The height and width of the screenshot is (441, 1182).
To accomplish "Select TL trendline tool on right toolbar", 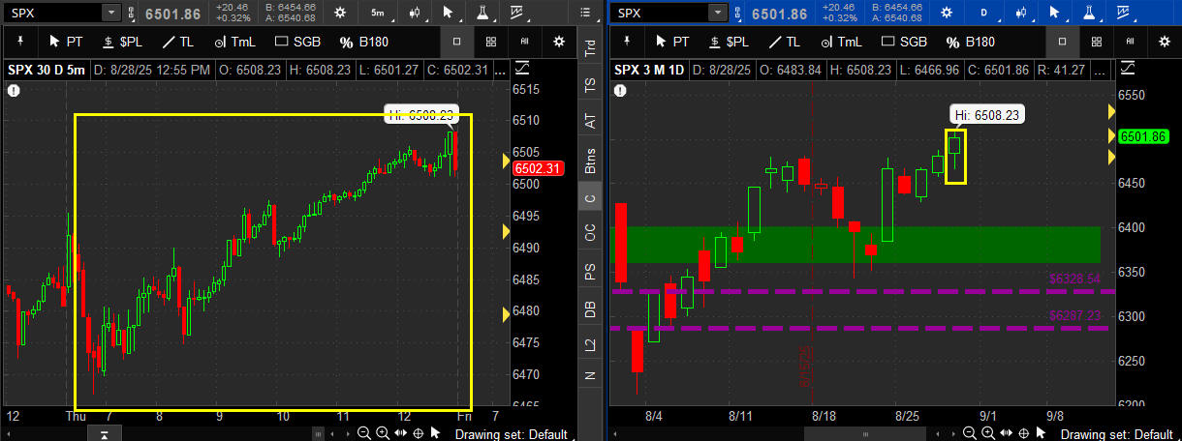I will pyautogui.click(x=784, y=42).
